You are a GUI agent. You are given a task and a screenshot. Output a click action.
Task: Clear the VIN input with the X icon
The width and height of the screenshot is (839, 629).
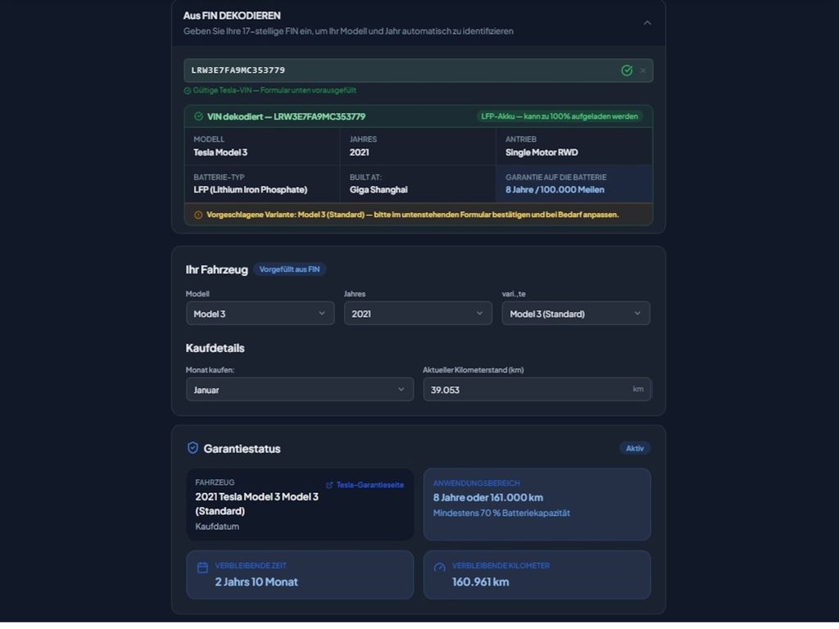(x=643, y=70)
